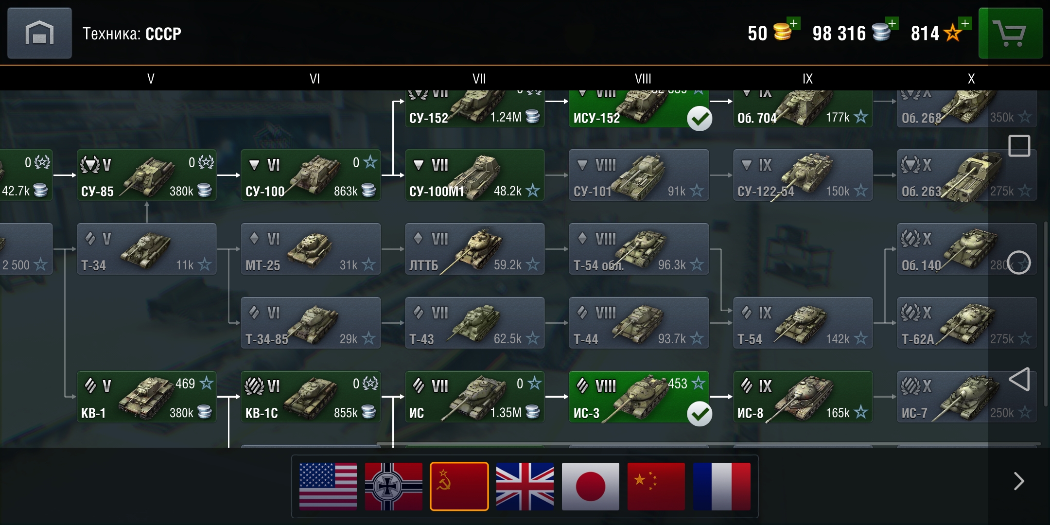
Task: Toggle the ИСУ-152 checkmark
Action: pyautogui.click(x=700, y=118)
